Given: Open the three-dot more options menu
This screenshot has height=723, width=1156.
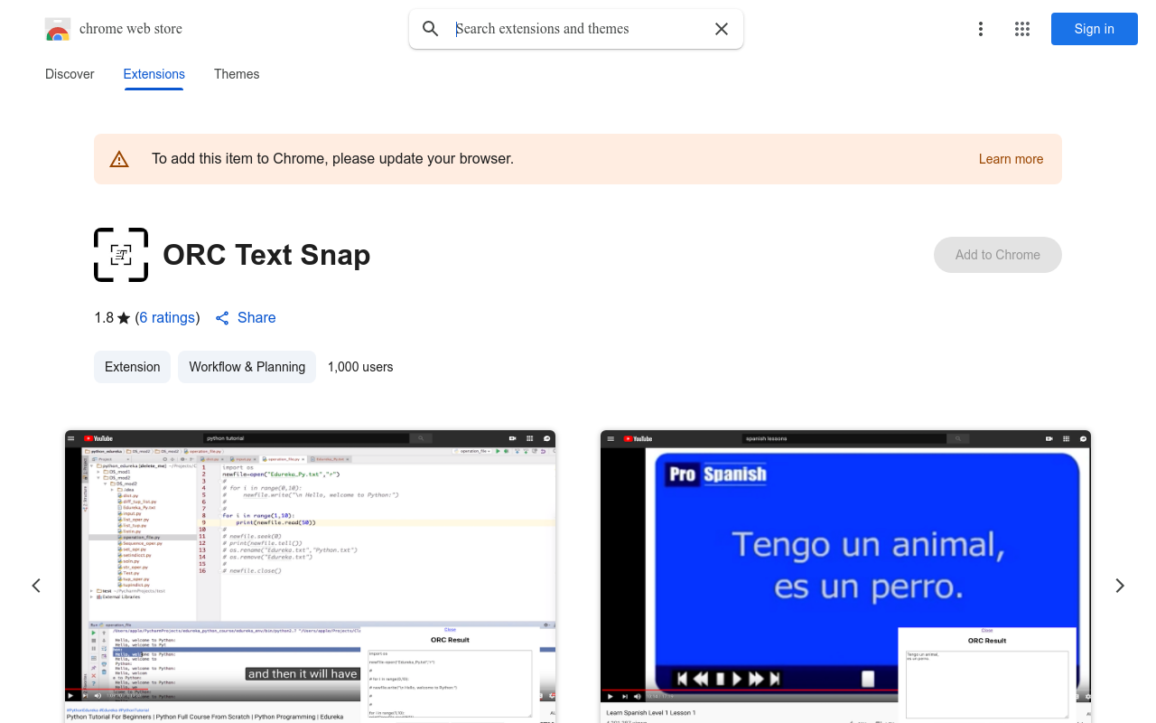Looking at the screenshot, I should pyautogui.click(x=981, y=29).
